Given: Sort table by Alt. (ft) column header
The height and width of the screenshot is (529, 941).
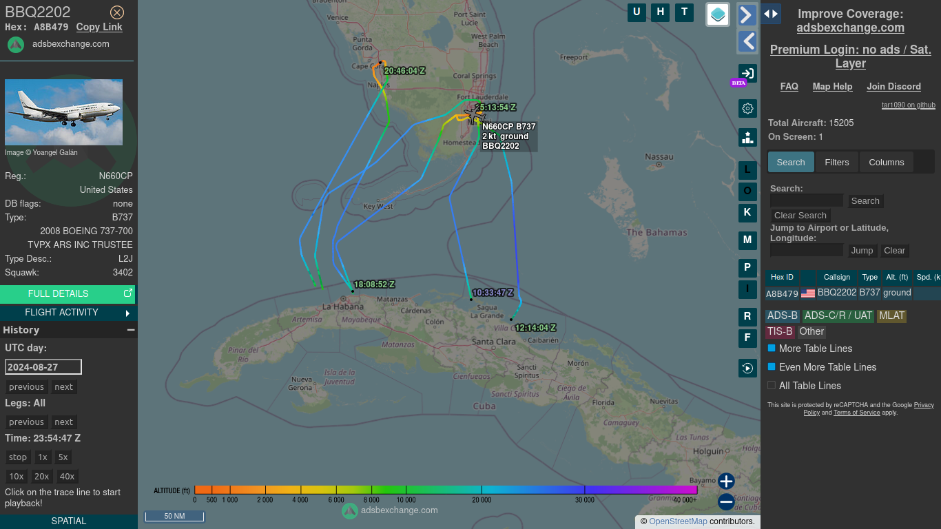Looking at the screenshot, I should (x=897, y=278).
